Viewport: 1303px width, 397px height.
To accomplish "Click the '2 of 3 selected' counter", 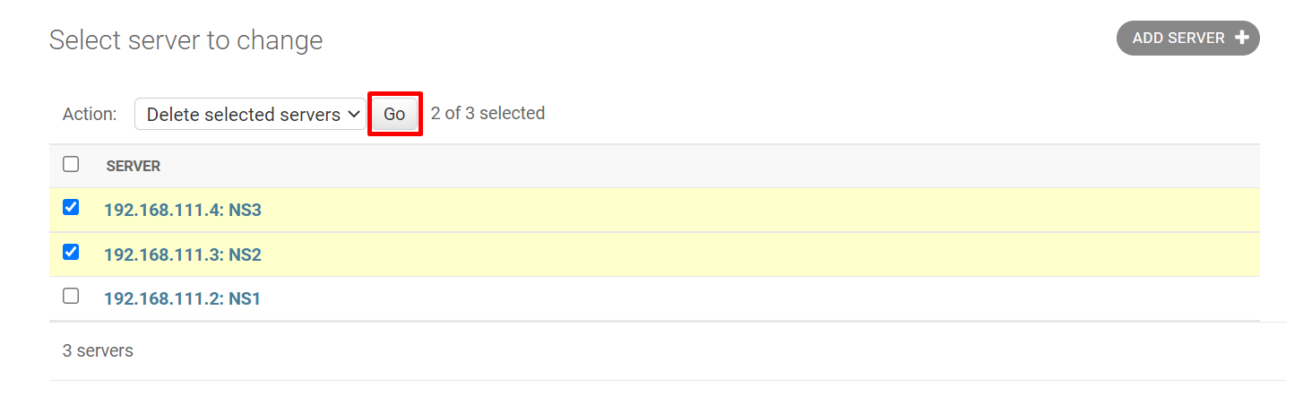I will 488,114.
